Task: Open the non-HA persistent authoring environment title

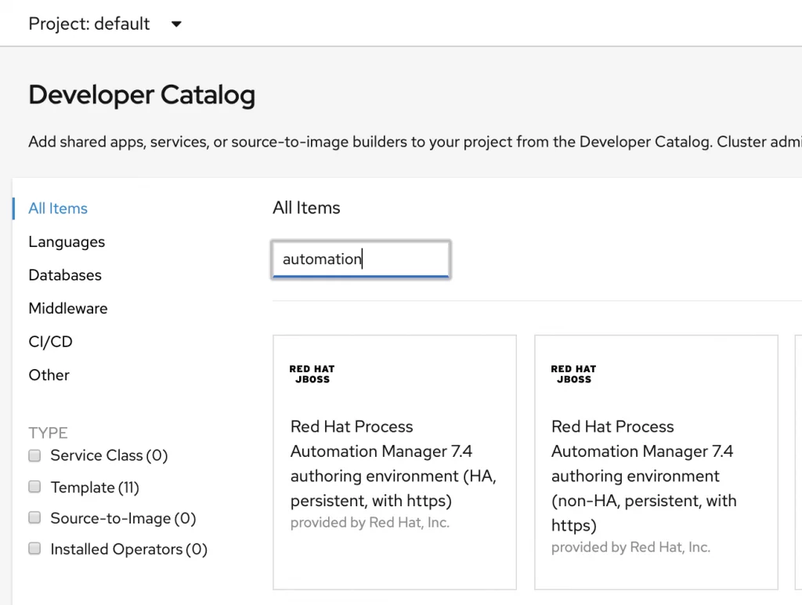Action: click(644, 476)
